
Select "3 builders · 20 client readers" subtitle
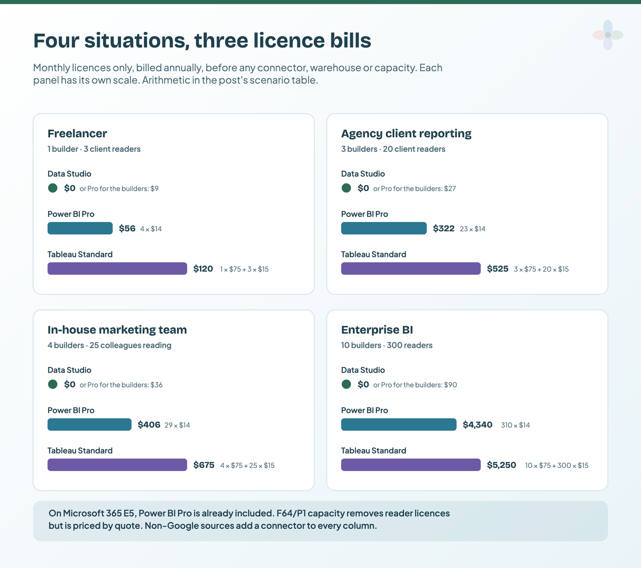point(393,149)
